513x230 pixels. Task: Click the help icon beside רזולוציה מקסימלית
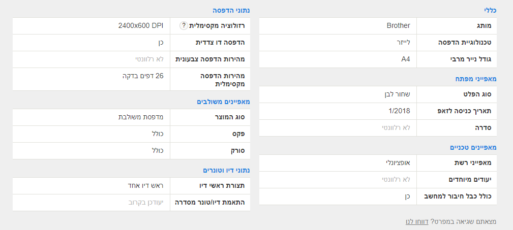184,26
